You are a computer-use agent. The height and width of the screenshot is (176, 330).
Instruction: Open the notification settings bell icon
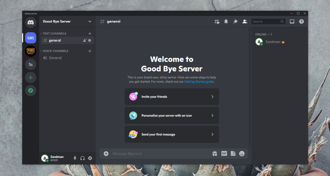tap(226, 21)
